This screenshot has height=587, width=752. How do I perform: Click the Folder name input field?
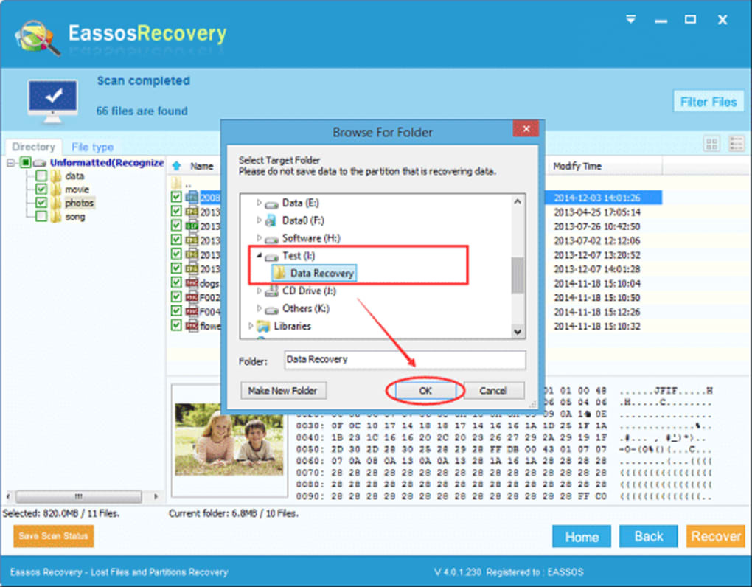pyautogui.click(x=405, y=360)
